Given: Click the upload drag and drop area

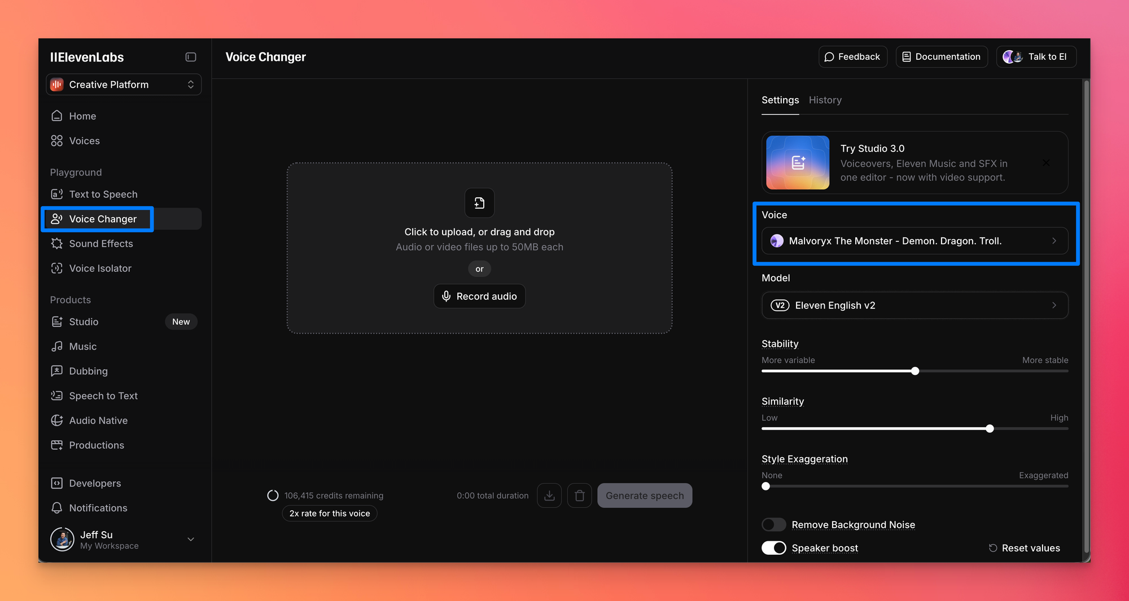Looking at the screenshot, I should (479, 248).
